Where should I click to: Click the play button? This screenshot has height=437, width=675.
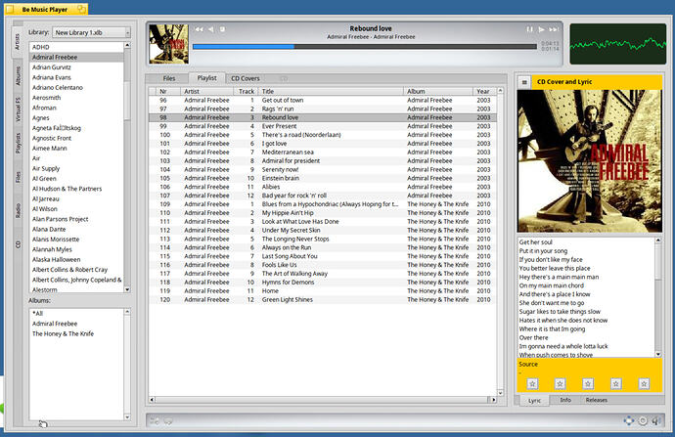541,29
